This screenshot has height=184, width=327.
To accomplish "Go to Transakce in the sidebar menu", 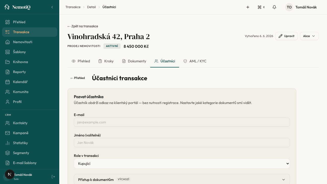I will pyautogui.click(x=30, y=32).
